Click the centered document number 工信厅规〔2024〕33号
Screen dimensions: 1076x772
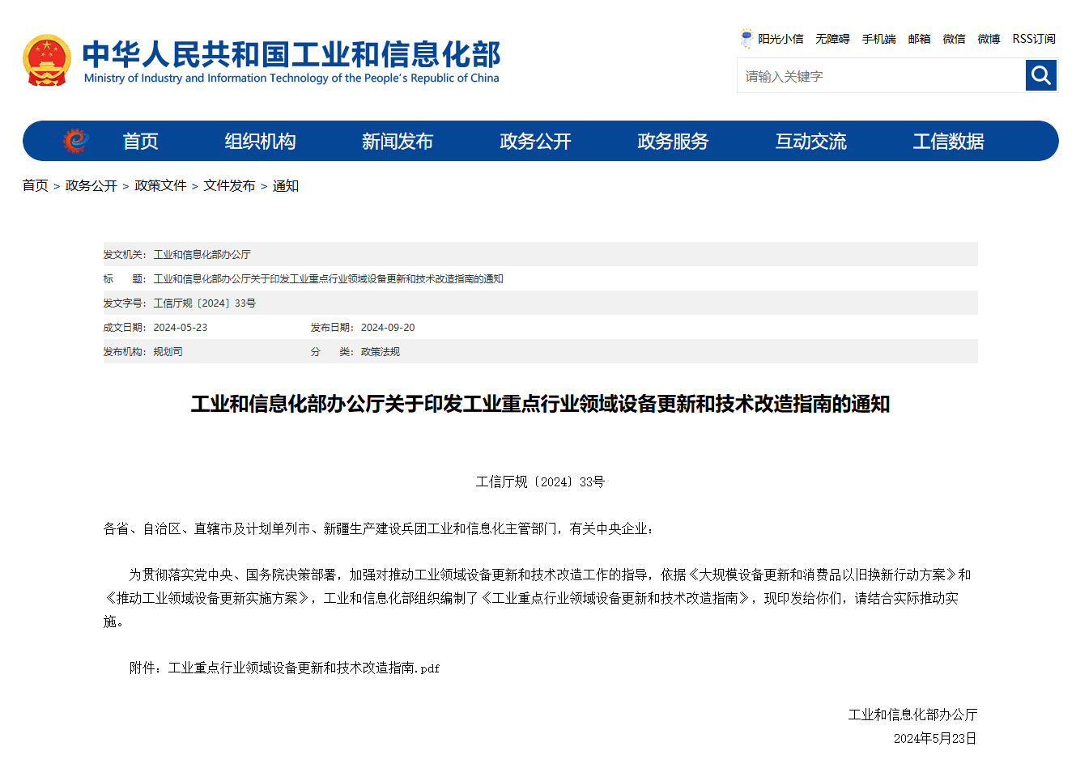pos(540,481)
